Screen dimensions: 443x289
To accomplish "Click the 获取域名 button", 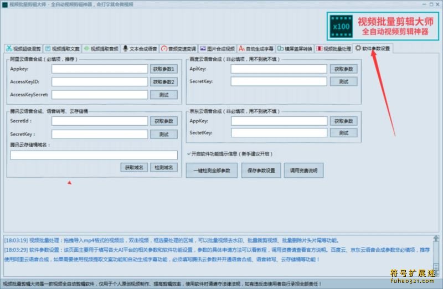I will click(x=134, y=168).
